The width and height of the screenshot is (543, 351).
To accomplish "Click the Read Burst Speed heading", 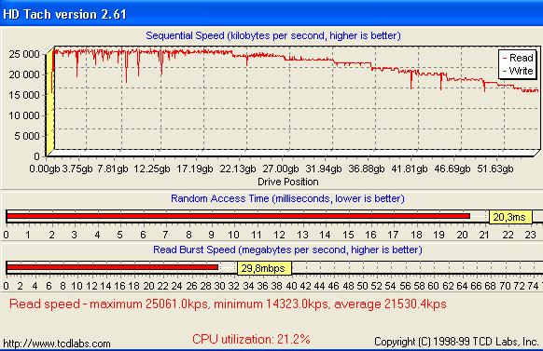I will click(287, 250).
